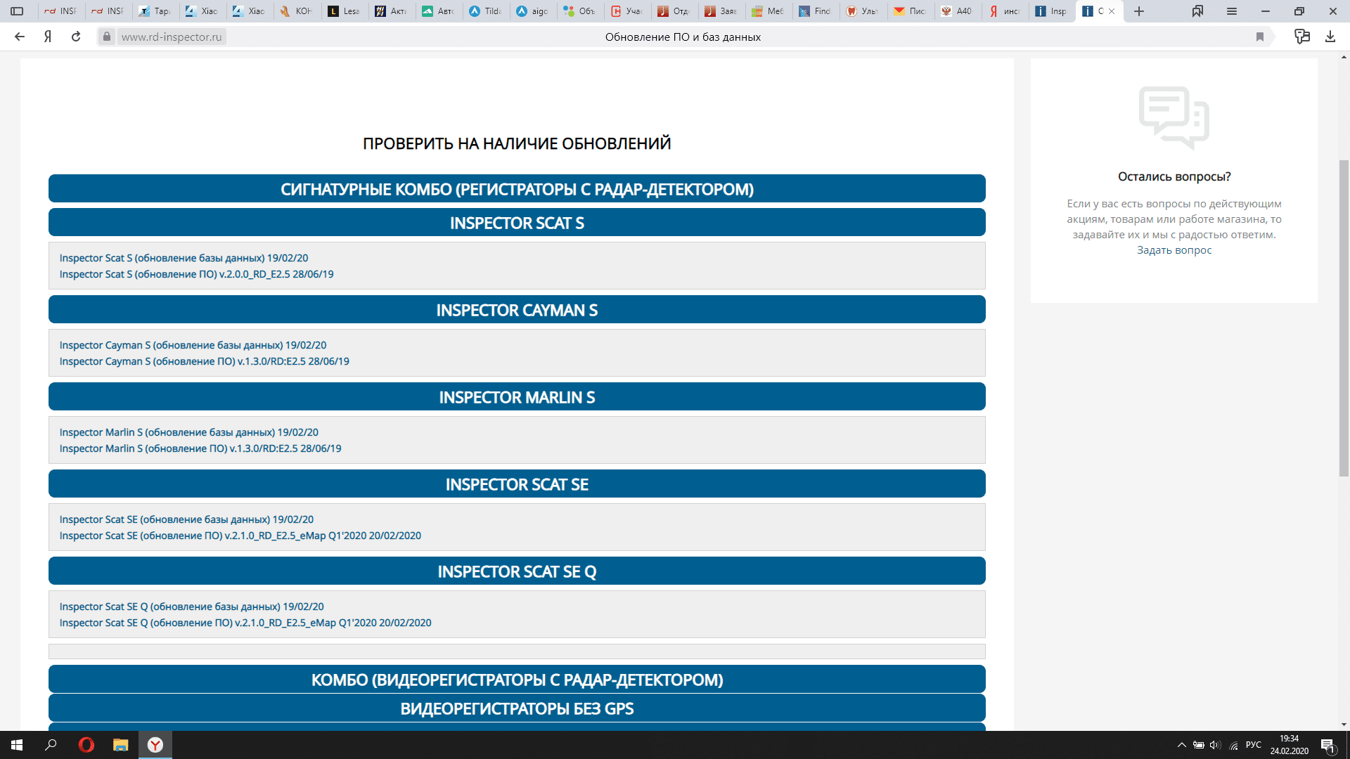This screenshot has width=1350, height=759.
Task: Expand the INSPECTOR CAYMAN S header
Action: (x=517, y=310)
